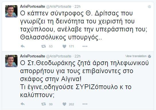Click the 22h timestamp of the first tweet
Image resolution: width=156 pixels, height=110 pixels.
[x=77, y=7]
